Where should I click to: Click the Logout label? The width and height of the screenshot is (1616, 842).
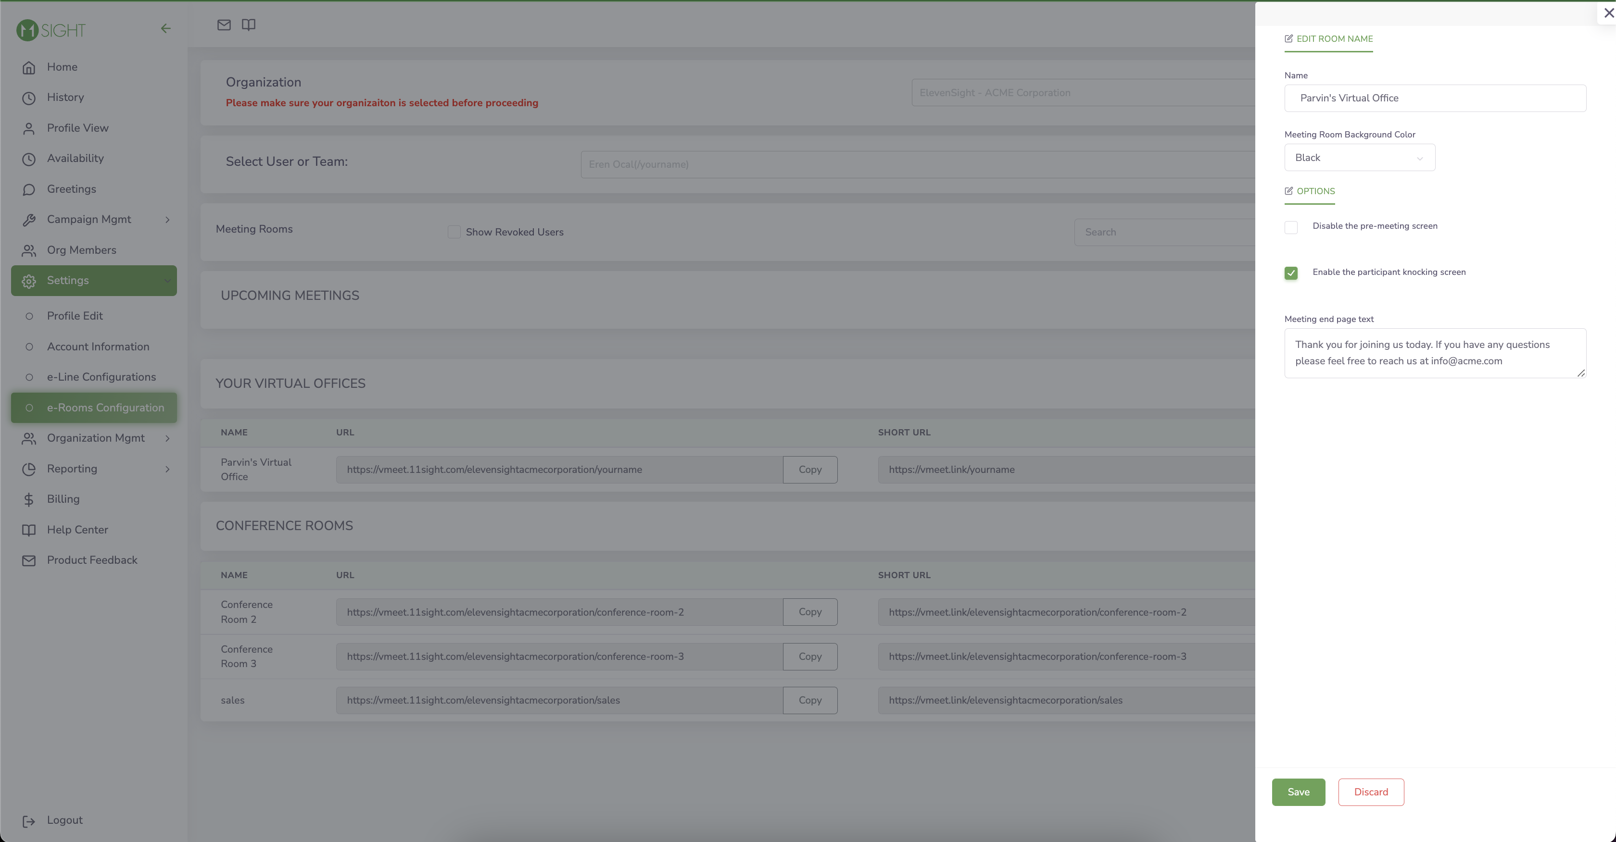point(64,820)
